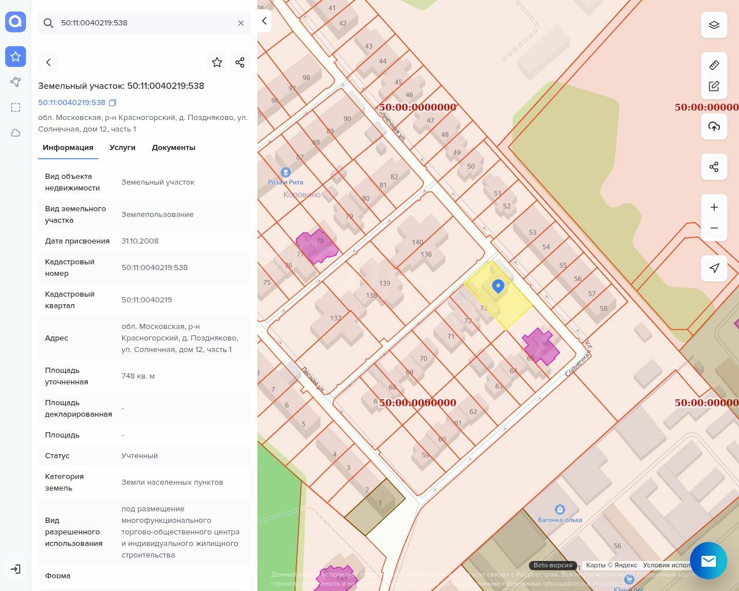Share the map via right-side share icon
Image resolution: width=739 pixels, height=591 pixels.
(714, 167)
